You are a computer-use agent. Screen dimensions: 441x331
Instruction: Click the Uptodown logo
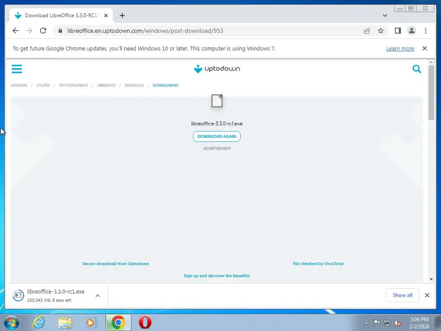217,69
